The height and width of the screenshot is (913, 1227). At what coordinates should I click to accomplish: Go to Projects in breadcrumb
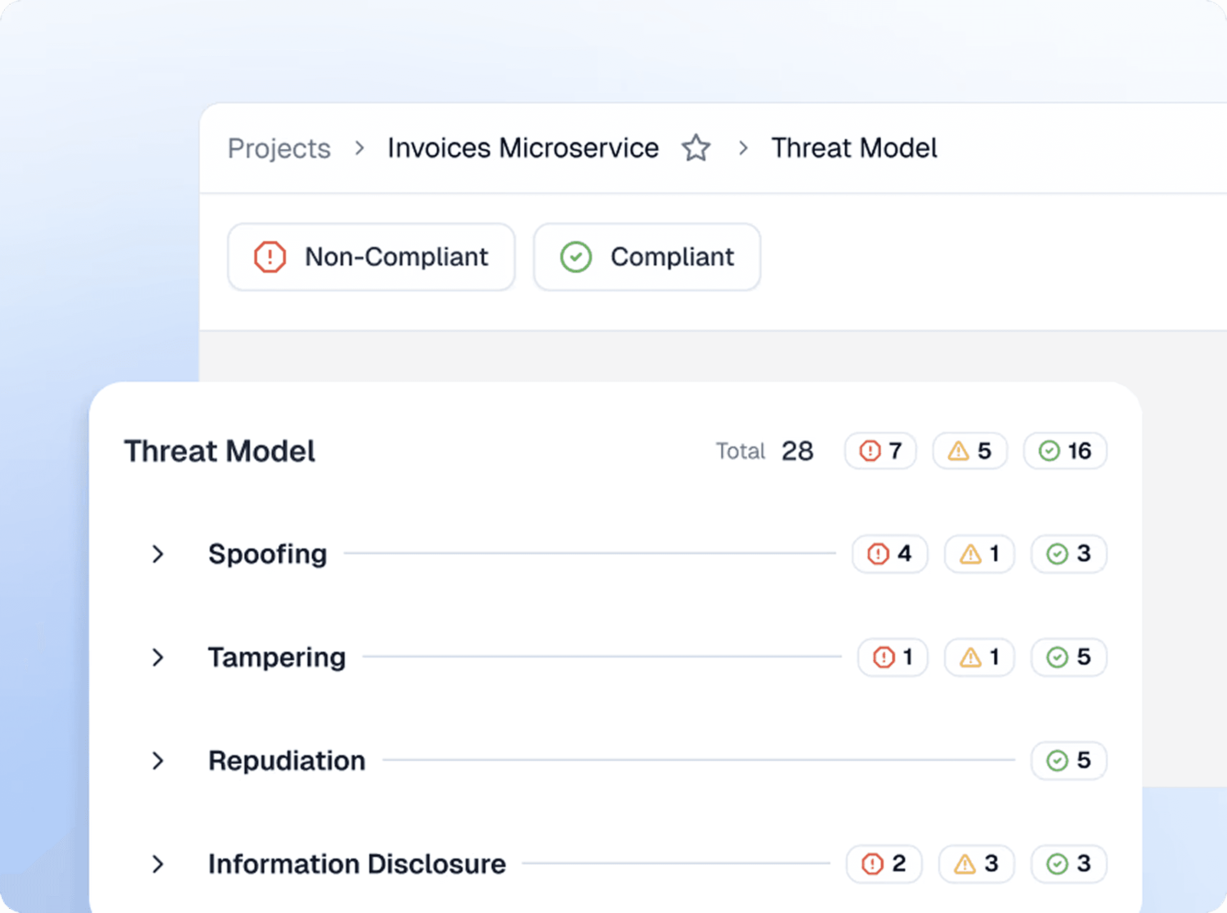tap(279, 148)
